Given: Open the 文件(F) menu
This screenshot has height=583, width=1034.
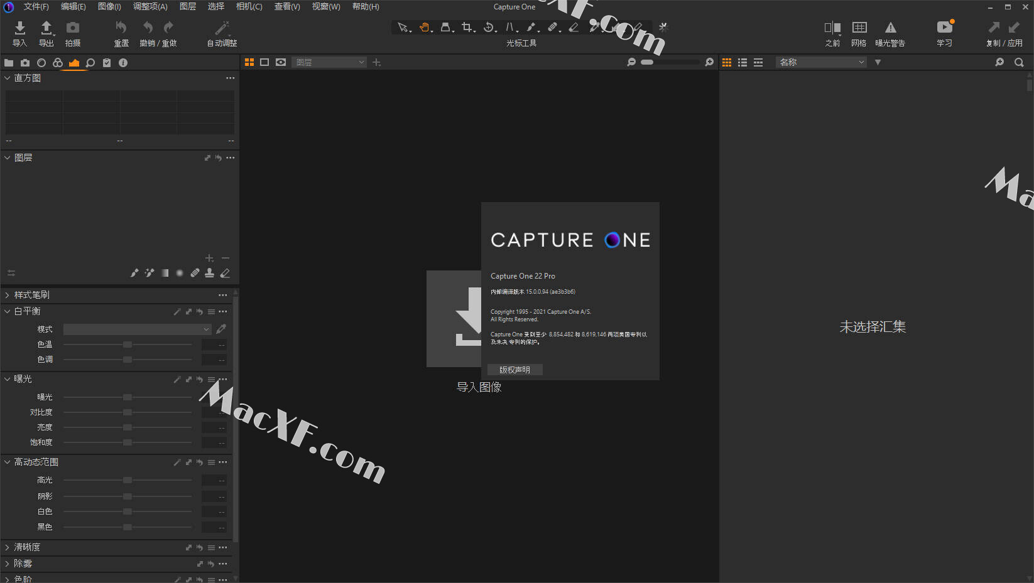Looking at the screenshot, I should pyautogui.click(x=36, y=6).
